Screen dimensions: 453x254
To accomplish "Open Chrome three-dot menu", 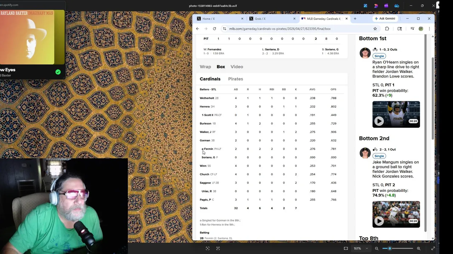I will [x=429, y=29].
